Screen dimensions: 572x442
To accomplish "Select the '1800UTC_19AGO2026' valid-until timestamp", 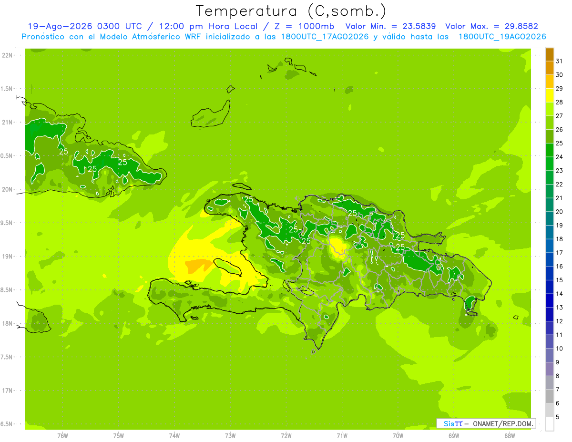I will pyautogui.click(x=502, y=37).
